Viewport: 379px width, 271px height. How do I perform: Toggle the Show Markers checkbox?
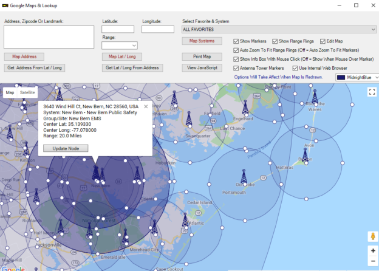pyautogui.click(x=237, y=41)
